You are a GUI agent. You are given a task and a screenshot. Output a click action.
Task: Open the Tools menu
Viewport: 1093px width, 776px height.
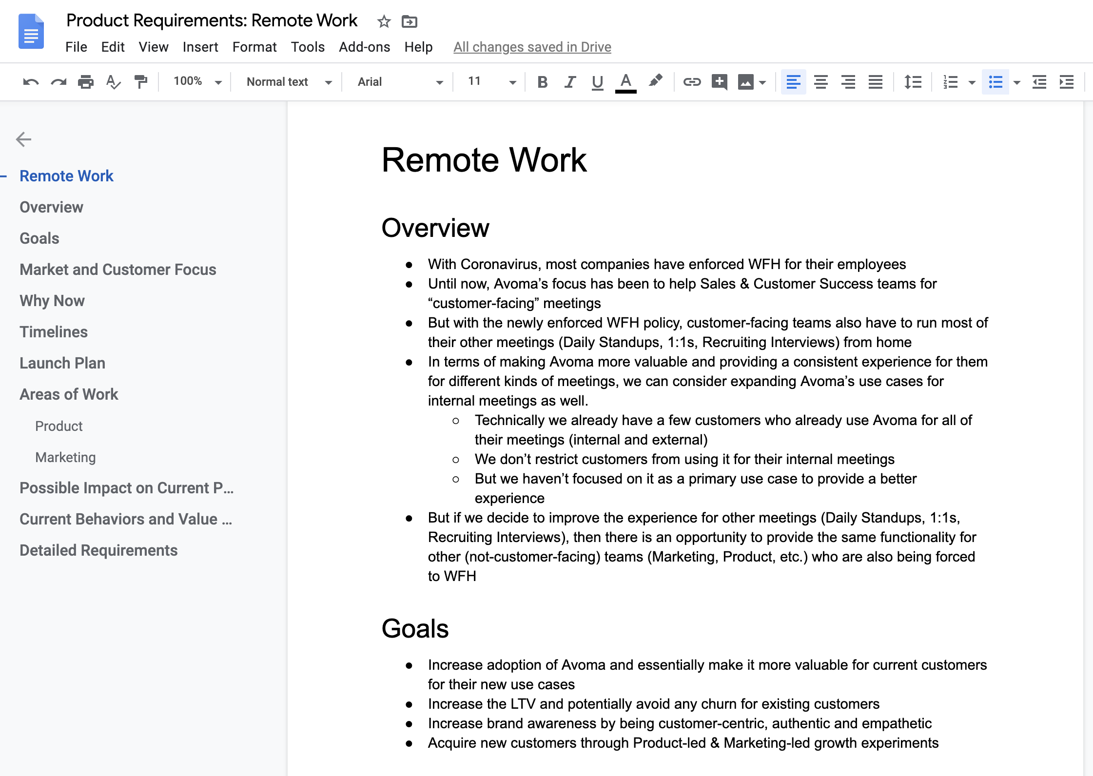tap(308, 47)
